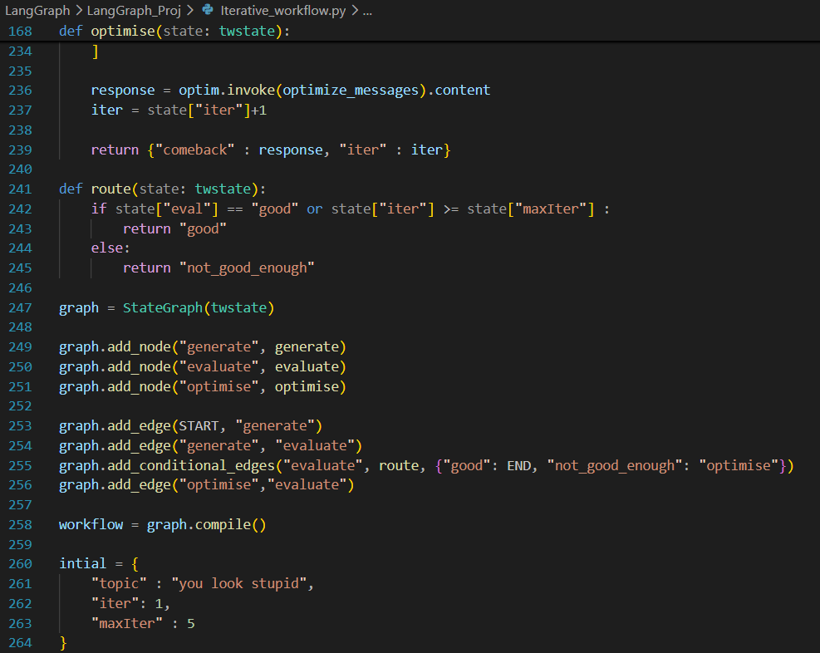Viewport: 820px width, 653px height.
Task: Click add_edge "optimise","evaluate" line 256
Action: pos(207,485)
